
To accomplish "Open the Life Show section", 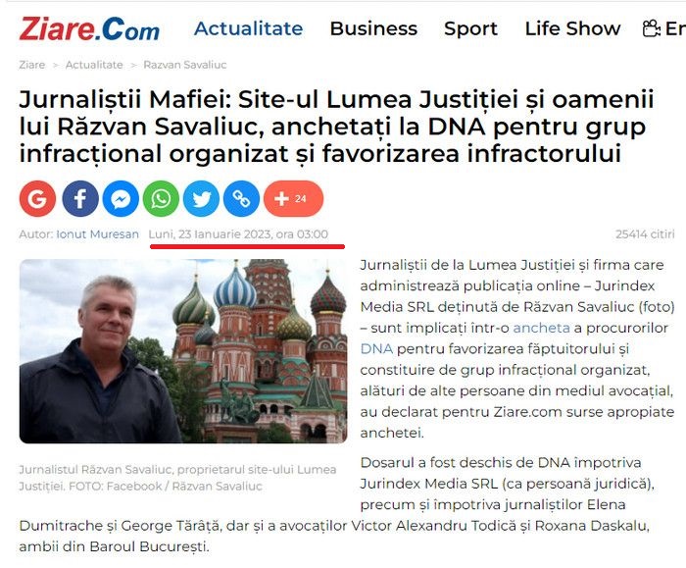I will click(x=572, y=28).
